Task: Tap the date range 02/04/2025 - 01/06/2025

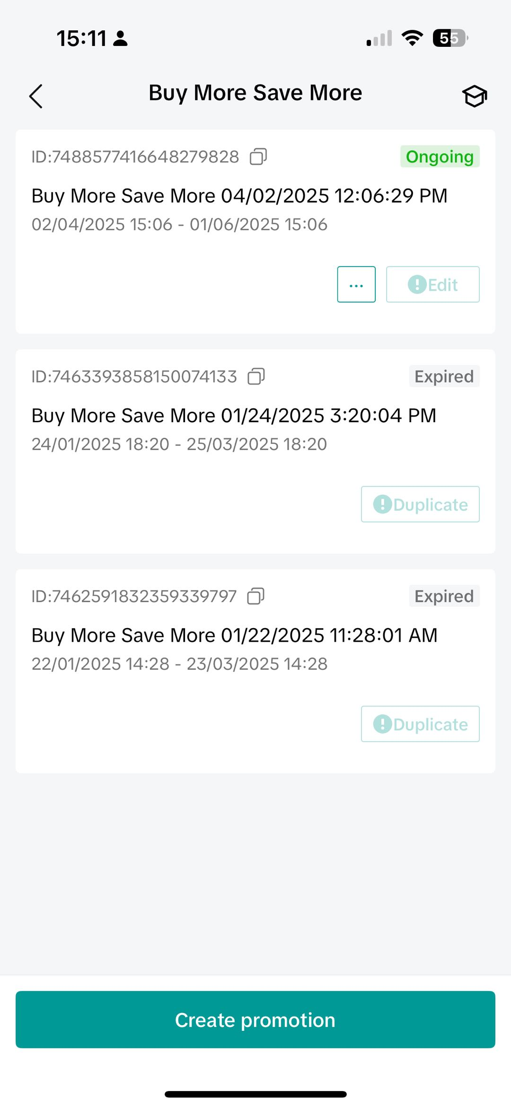Action: (179, 224)
